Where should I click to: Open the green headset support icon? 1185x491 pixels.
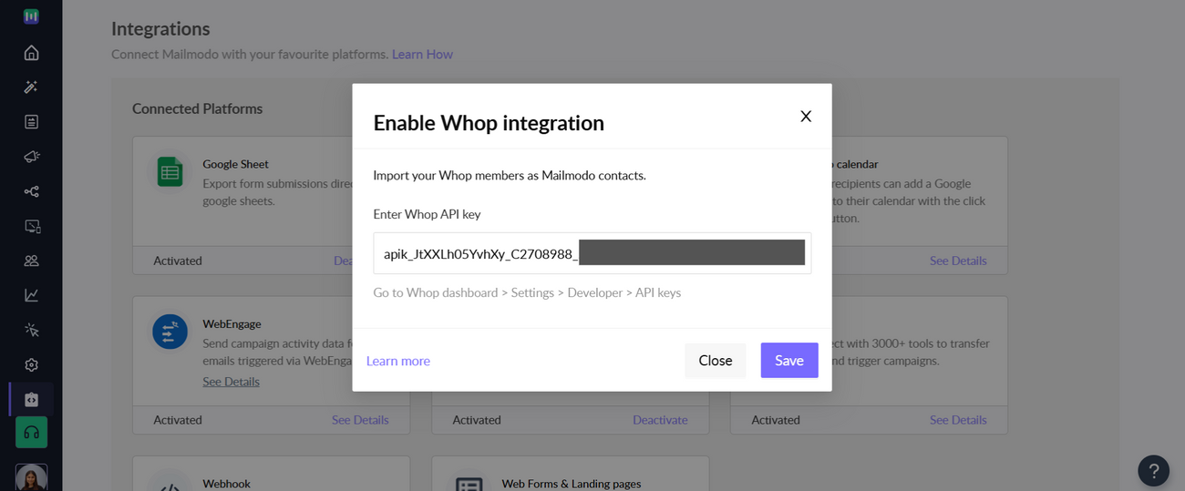click(31, 432)
